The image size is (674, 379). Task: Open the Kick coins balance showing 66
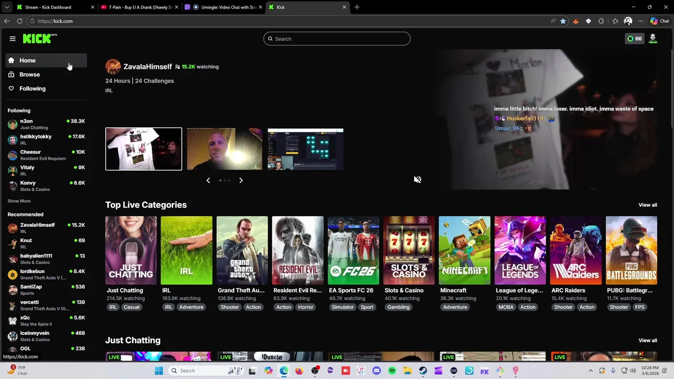pyautogui.click(x=634, y=38)
